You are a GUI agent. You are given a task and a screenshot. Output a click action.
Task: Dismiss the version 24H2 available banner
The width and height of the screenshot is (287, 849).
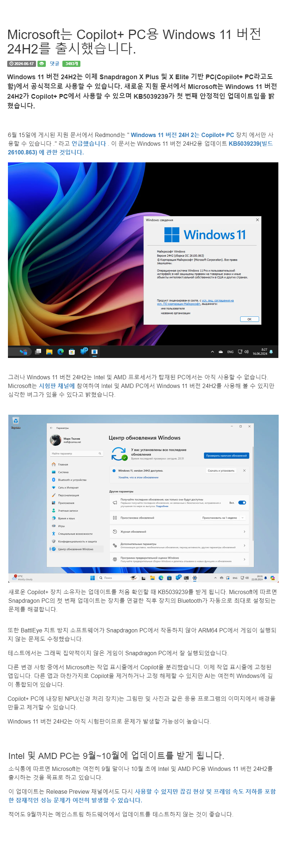coord(244,470)
